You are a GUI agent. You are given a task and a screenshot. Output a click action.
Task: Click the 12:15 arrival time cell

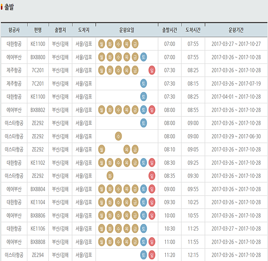click(193, 255)
